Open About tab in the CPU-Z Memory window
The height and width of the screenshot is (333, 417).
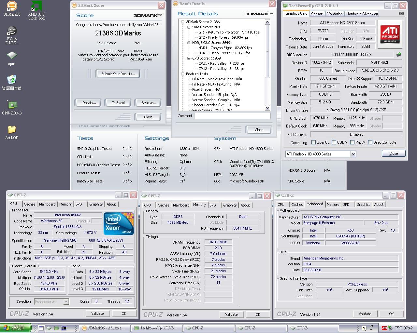point(245,205)
